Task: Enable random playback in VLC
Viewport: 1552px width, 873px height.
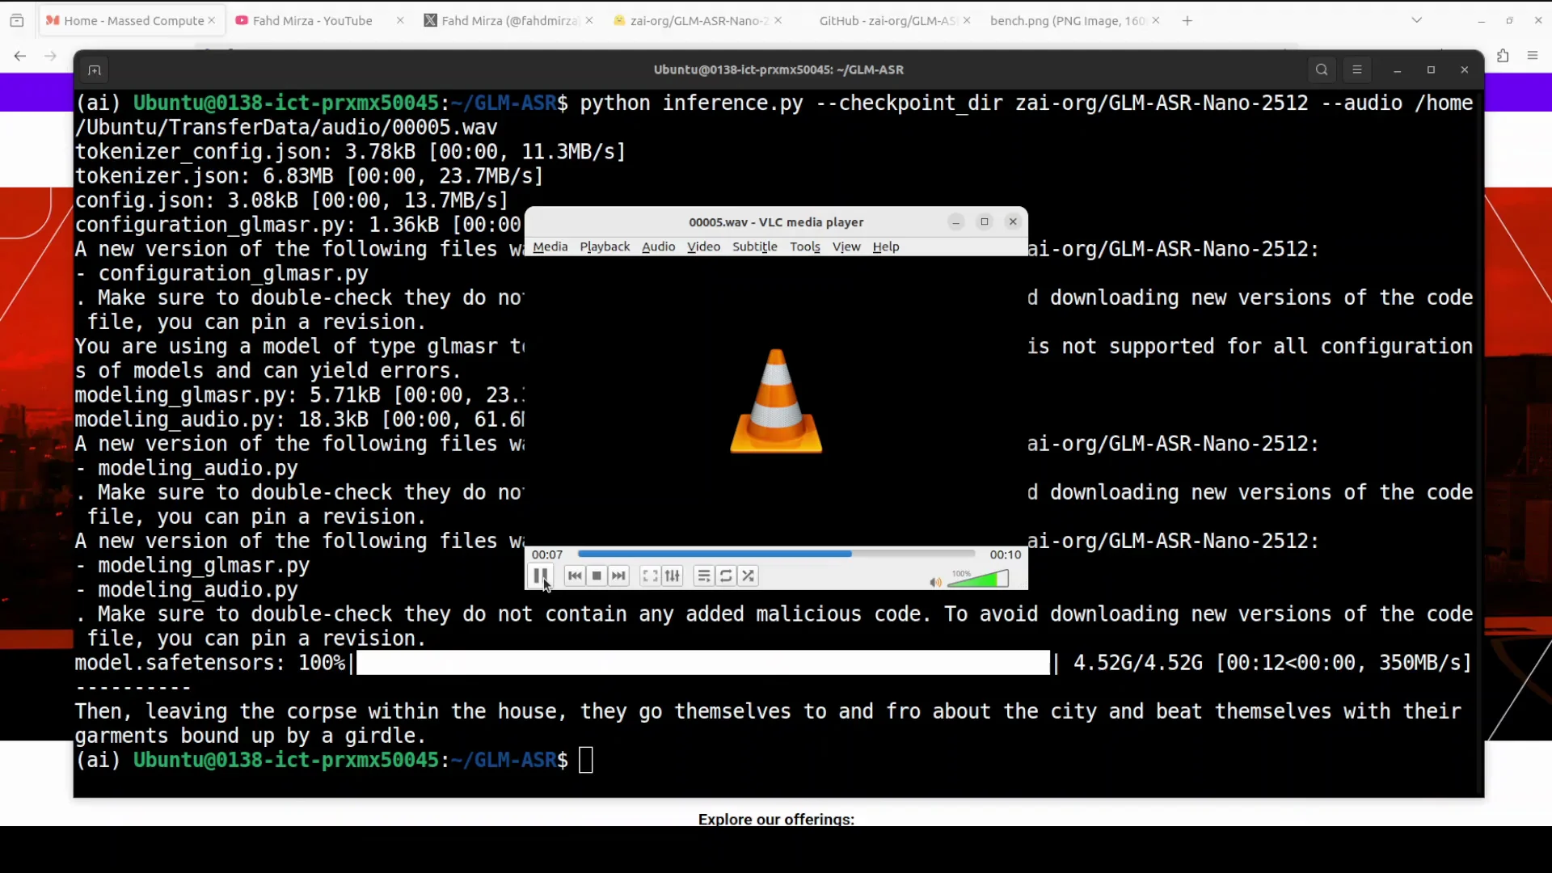Action: point(749,575)
